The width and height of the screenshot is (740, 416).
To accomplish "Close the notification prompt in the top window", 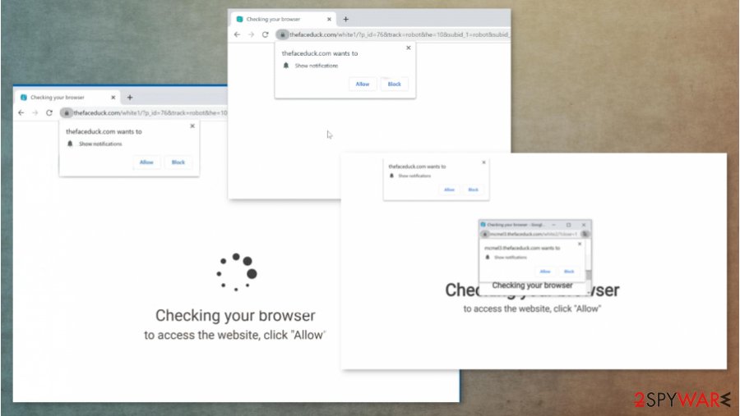I will click(408, 48).
